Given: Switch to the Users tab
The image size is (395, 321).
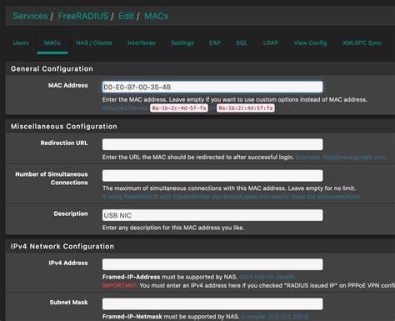Looking at the screenshot, I should (x=21, y=43).
